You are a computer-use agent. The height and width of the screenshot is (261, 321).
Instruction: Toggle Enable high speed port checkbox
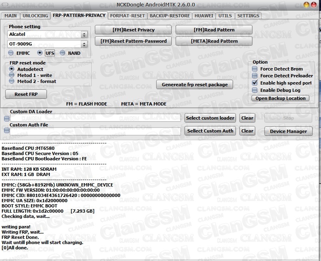(254, 83)
